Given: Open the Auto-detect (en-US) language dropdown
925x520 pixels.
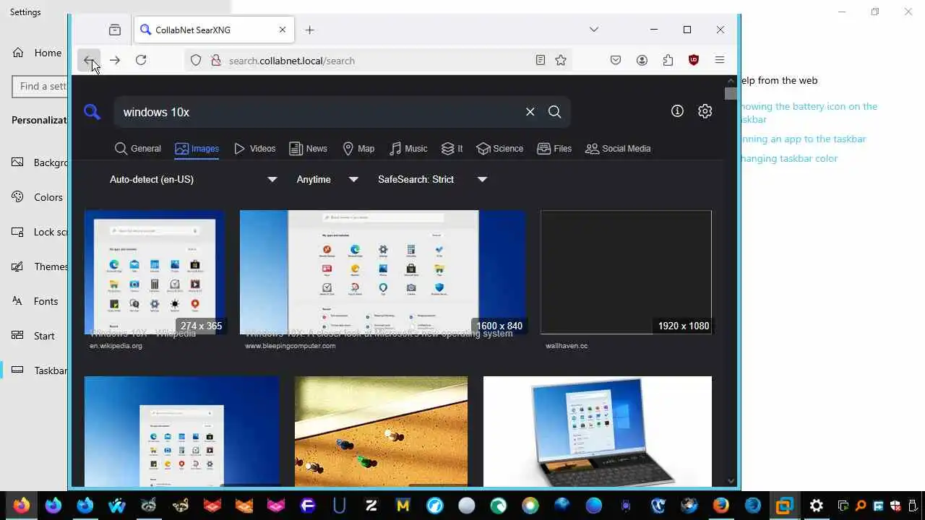Looking at the screenshot, I should 193,179.
